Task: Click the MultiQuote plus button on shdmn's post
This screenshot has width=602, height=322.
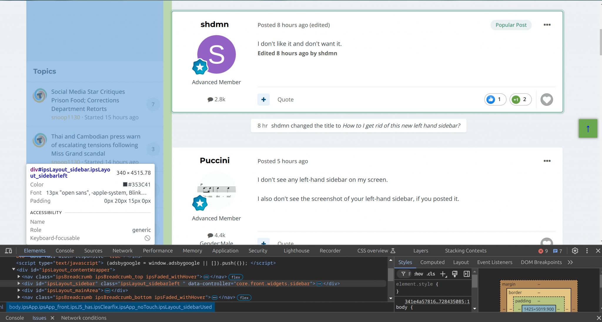Action: (x=264, y=99)
